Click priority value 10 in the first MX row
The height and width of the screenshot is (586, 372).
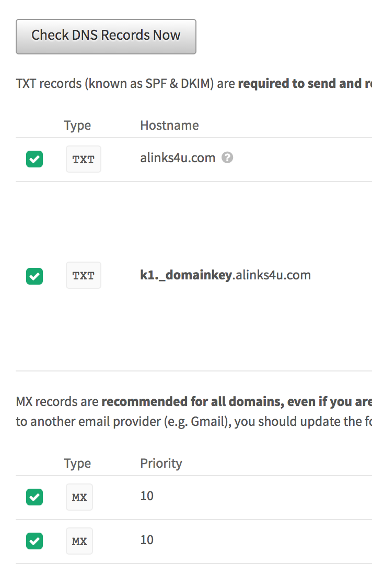147,496
